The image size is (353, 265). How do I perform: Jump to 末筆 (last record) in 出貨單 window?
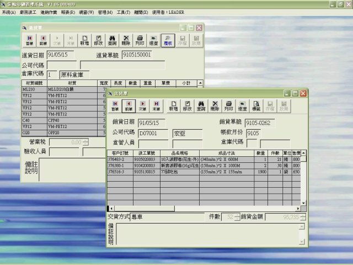(x=156, y=105)
